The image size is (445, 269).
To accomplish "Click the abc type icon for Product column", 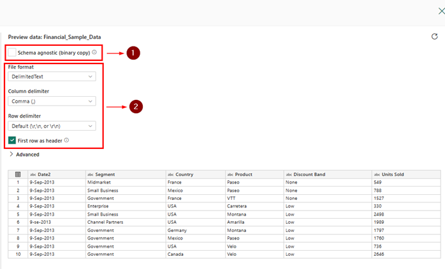I will coord(230,175).
